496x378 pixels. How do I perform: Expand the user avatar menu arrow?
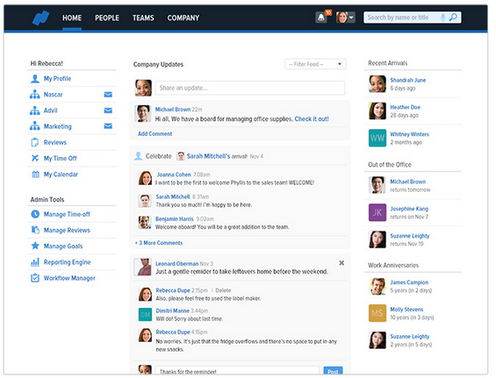351,18
